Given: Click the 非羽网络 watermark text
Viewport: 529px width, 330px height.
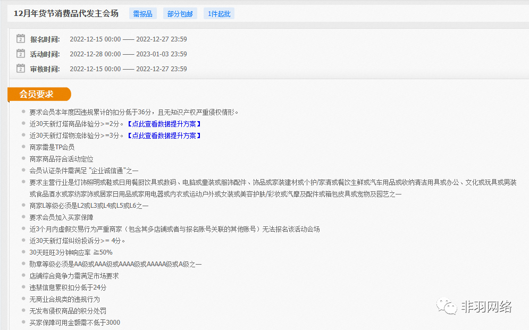Looking at the screenshot, I should click(x=486, y=307).
